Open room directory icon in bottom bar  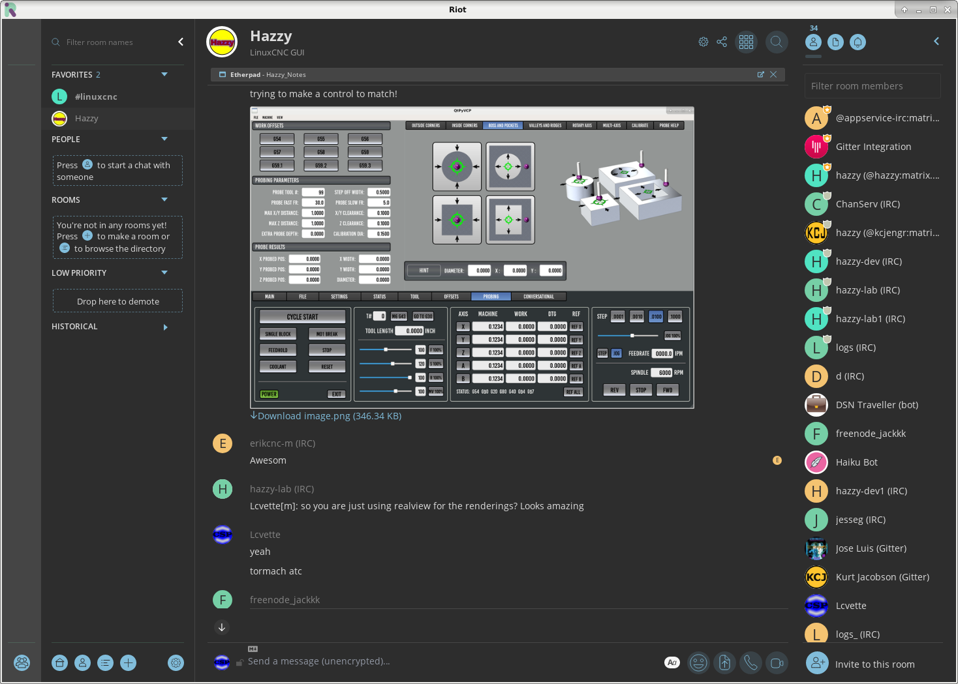(106, 663)
